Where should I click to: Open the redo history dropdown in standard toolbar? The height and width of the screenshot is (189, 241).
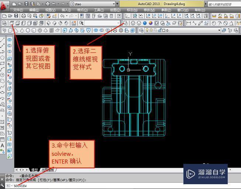tap(76, 16)
